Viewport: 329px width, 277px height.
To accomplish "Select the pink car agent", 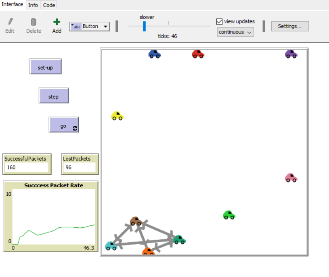I will click(291, 178).
